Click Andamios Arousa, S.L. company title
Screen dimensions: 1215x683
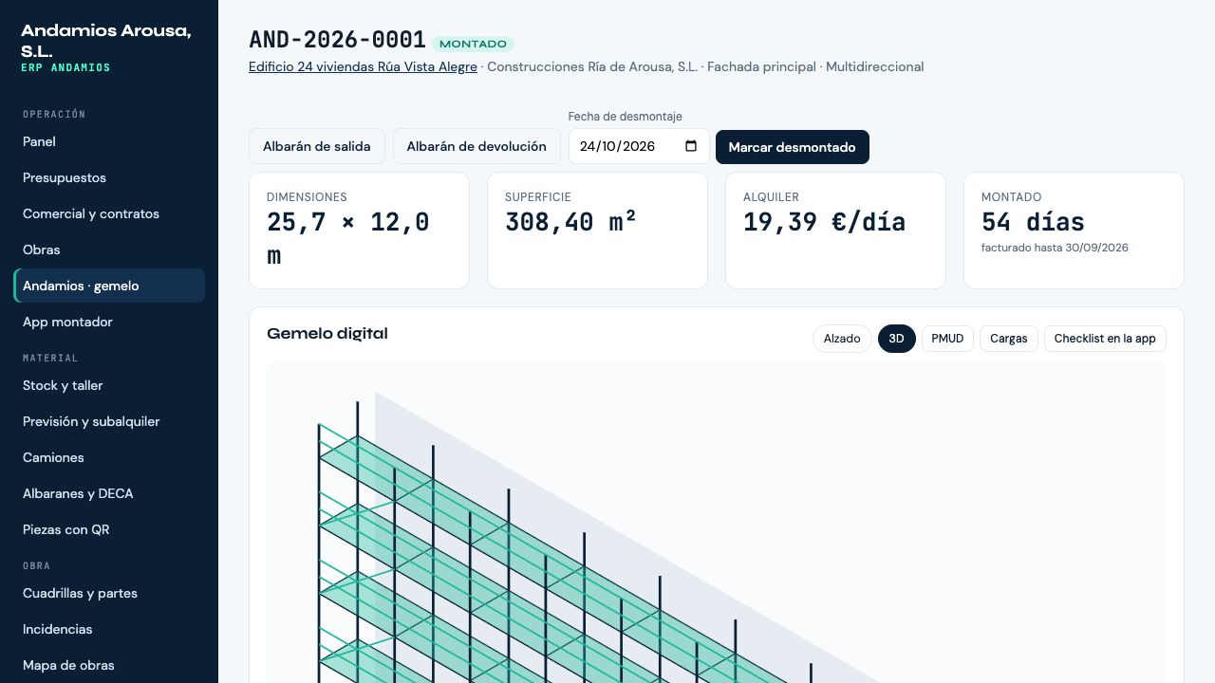tap(105, 41)
